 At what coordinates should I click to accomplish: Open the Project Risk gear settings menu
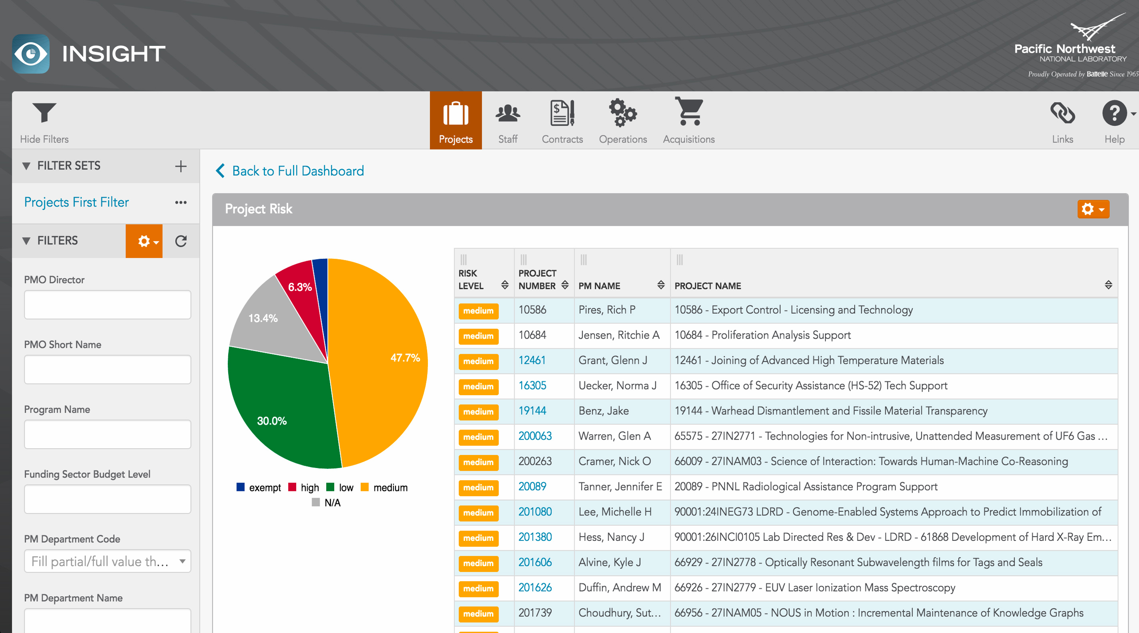[1093, 209]
